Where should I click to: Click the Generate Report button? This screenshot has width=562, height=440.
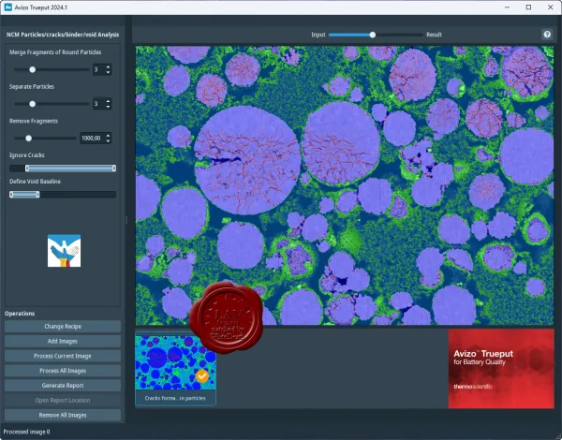(63, 386)
